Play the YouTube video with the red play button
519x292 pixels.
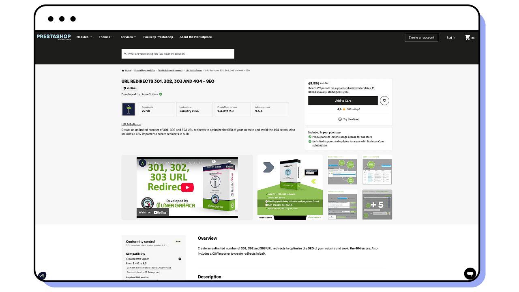(187, 187)
